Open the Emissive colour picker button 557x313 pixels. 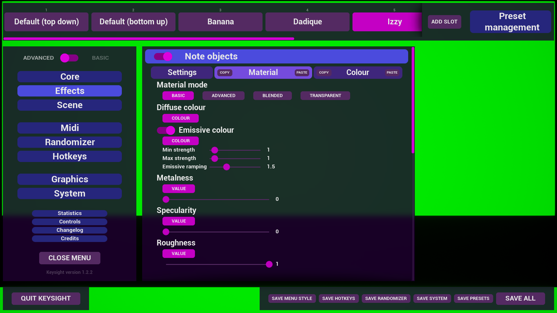[180, 141]
